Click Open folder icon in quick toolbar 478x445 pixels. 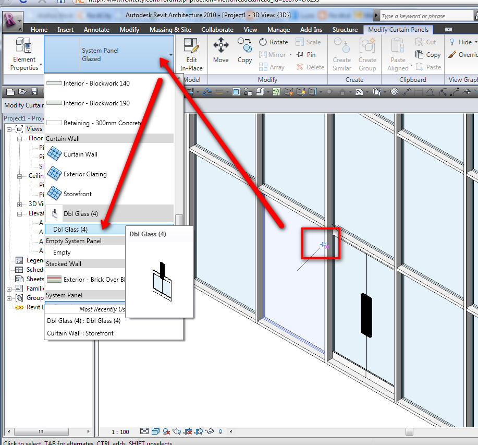(x=22, y=91)
